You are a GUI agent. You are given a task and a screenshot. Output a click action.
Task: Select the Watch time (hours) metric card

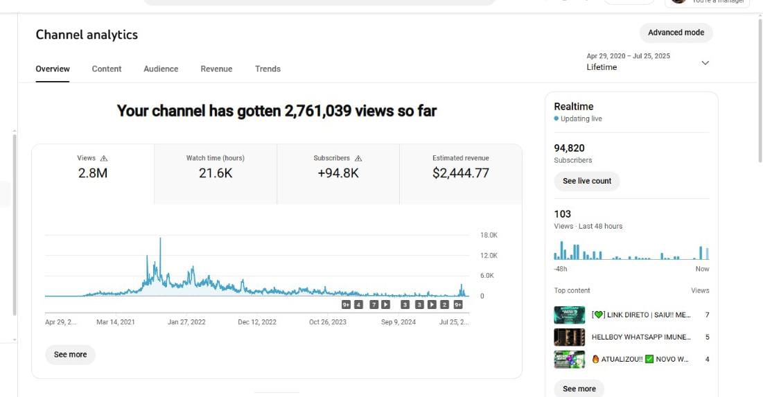tap(215, 167)
